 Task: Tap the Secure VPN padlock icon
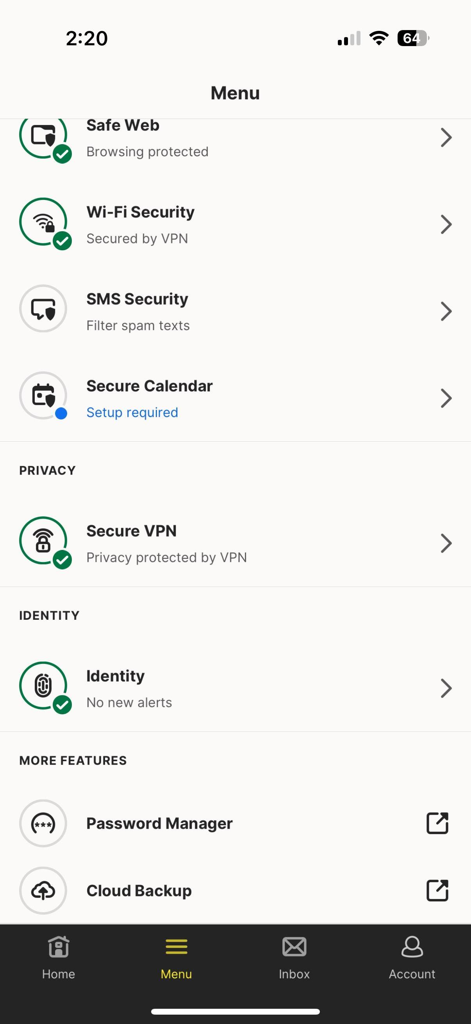pyautogui.click(x=43, y=541)
